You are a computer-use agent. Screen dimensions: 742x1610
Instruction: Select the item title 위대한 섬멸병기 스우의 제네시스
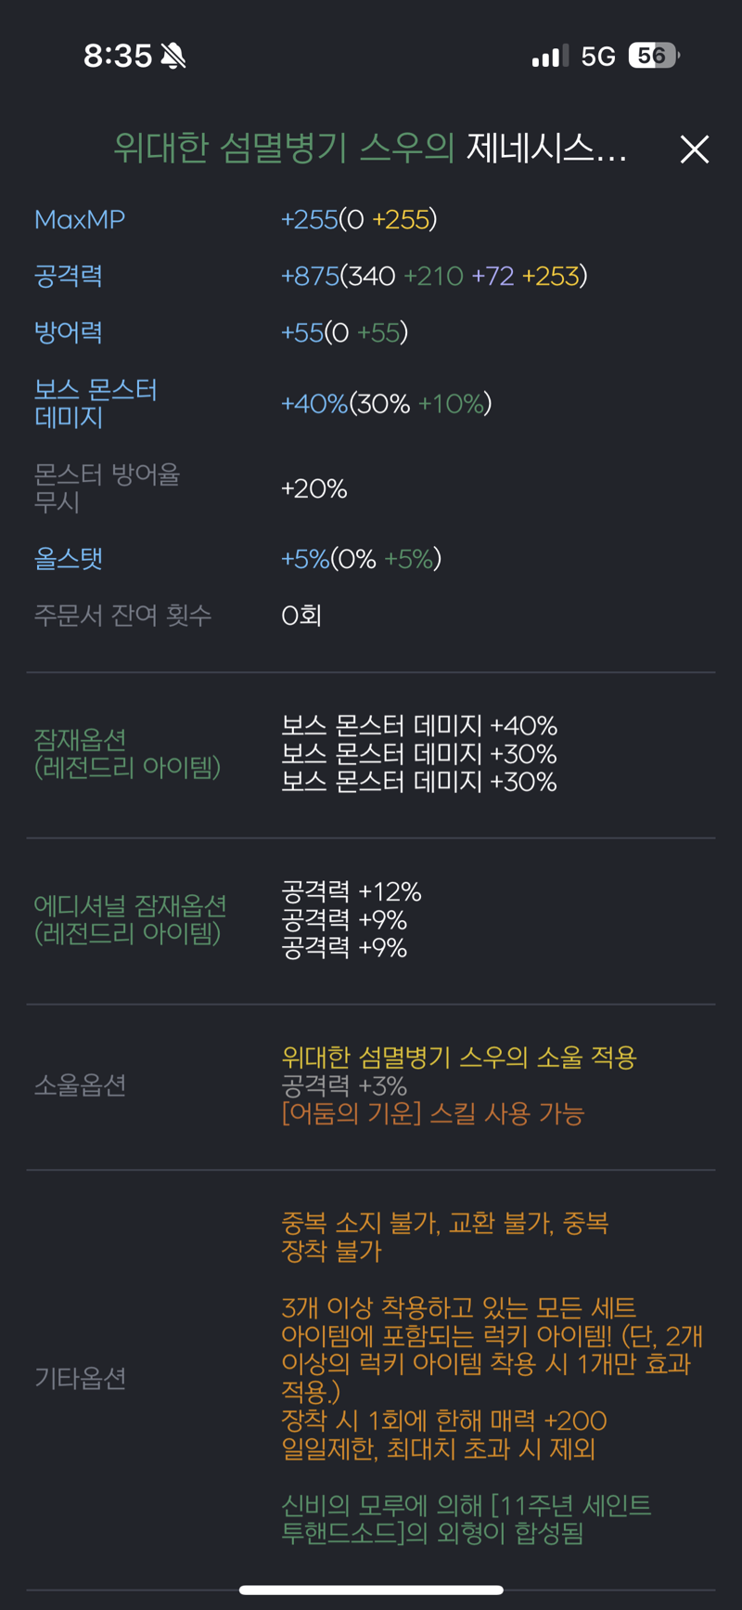(370, 149)
